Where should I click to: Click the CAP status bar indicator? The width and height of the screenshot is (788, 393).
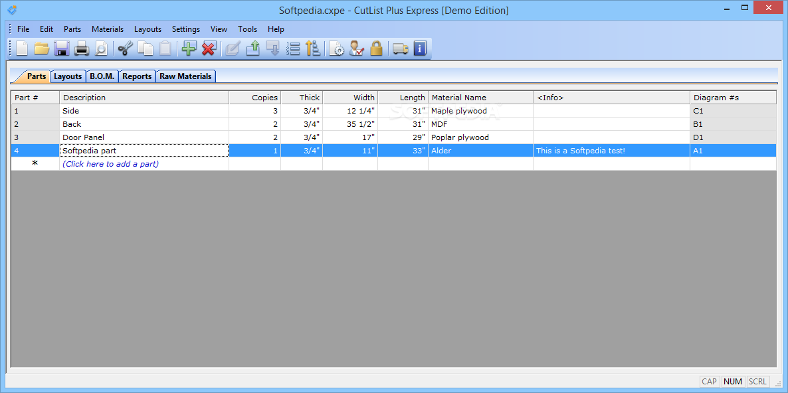click(x=709, y=382)
